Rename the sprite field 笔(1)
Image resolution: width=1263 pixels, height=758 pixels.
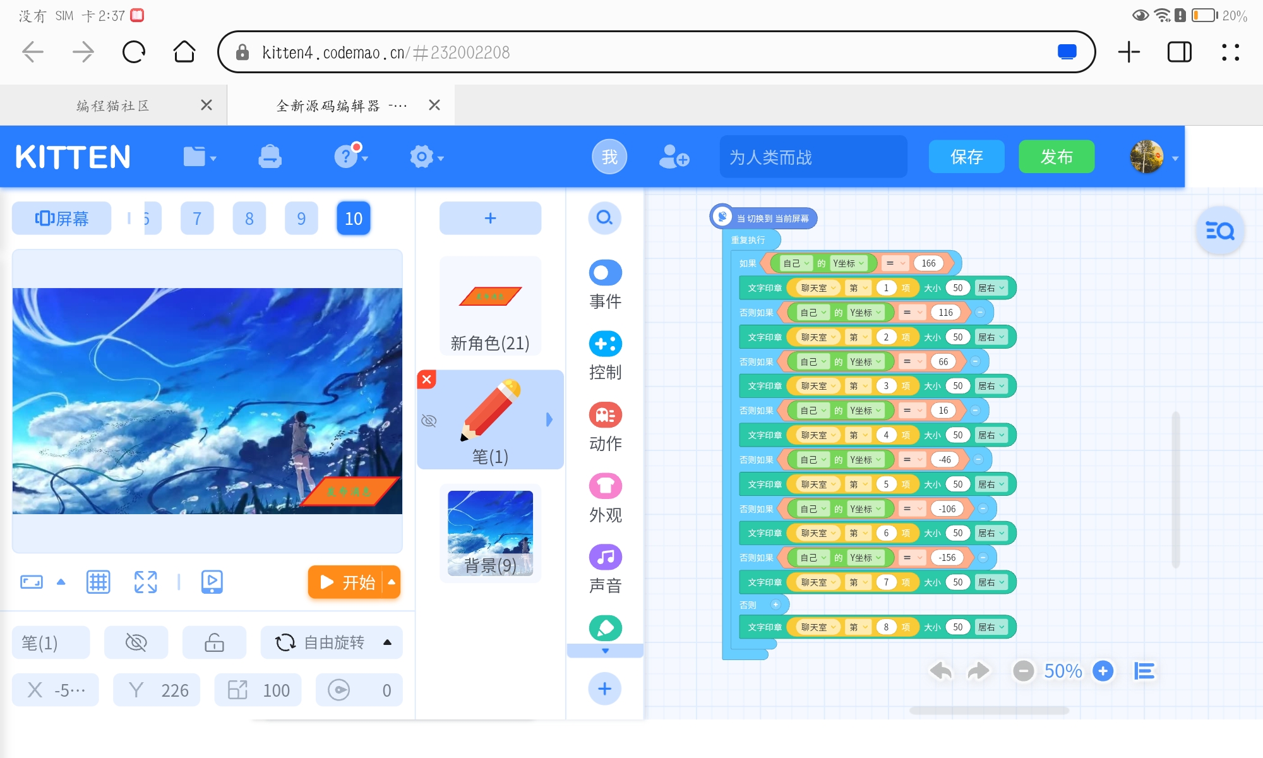51,643
